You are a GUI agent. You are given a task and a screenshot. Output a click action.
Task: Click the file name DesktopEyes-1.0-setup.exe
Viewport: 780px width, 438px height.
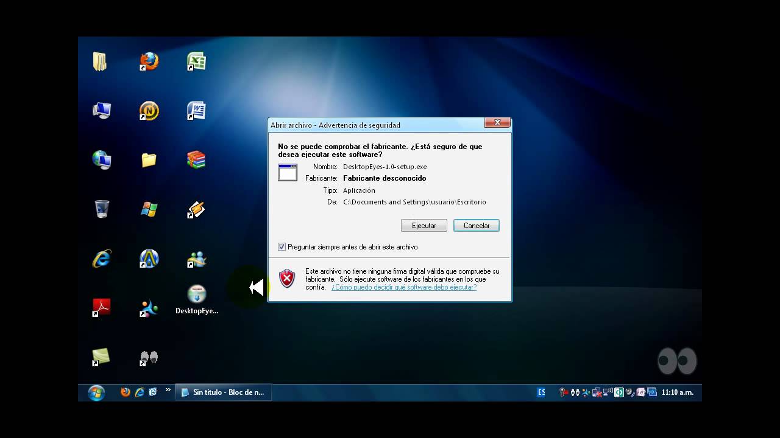[x=385, y=167]
